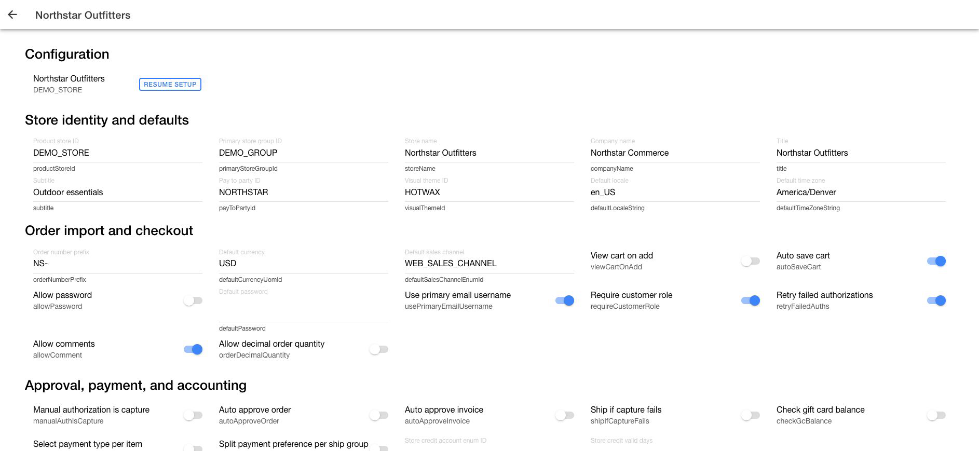Click Approval, payment, and accounting heading

click(135, 385)
